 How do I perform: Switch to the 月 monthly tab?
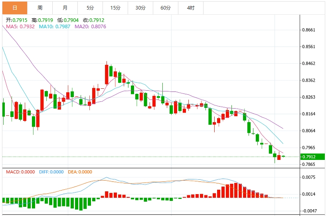coord(65,8)
